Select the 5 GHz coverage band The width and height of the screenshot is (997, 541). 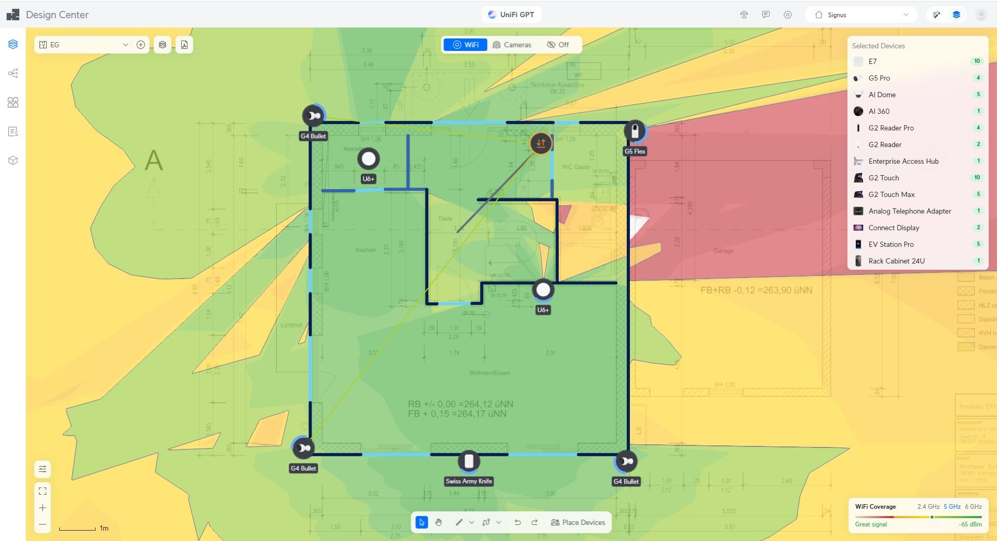tap(952, 506)
